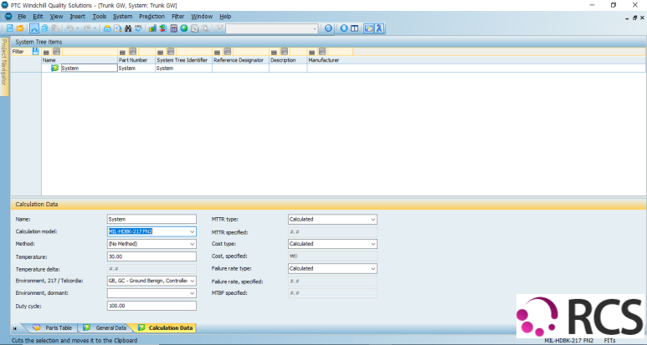647x345 pixels.
Task: Save filter with blue disk icon
Action: pos(35,52)
